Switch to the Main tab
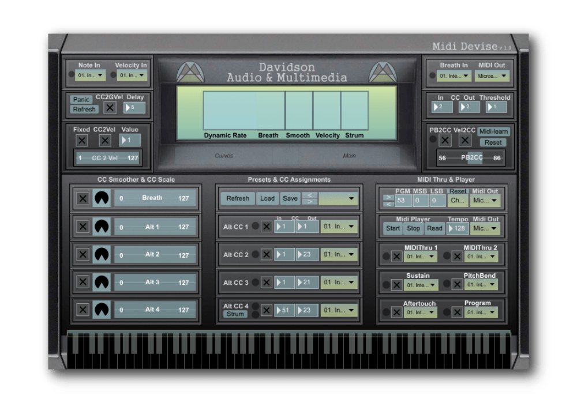This screenshot has height=403, width=577. [x=350, y=156]
